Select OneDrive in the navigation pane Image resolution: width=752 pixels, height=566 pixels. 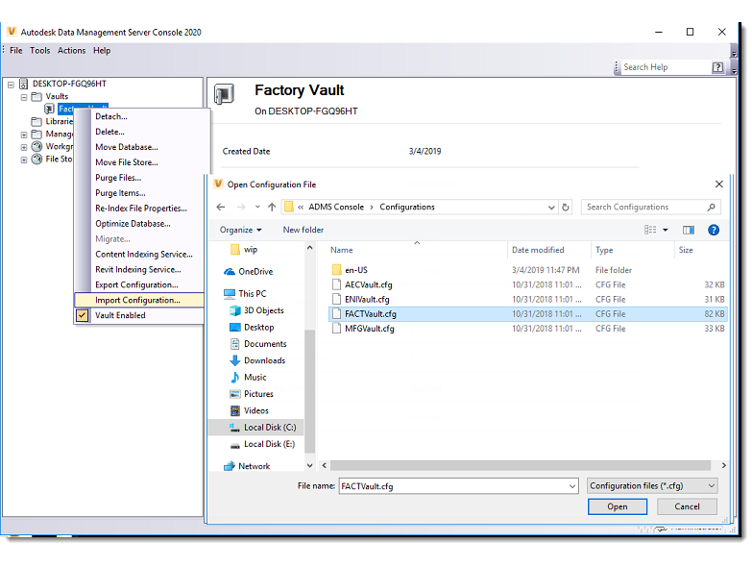(249, 272)
